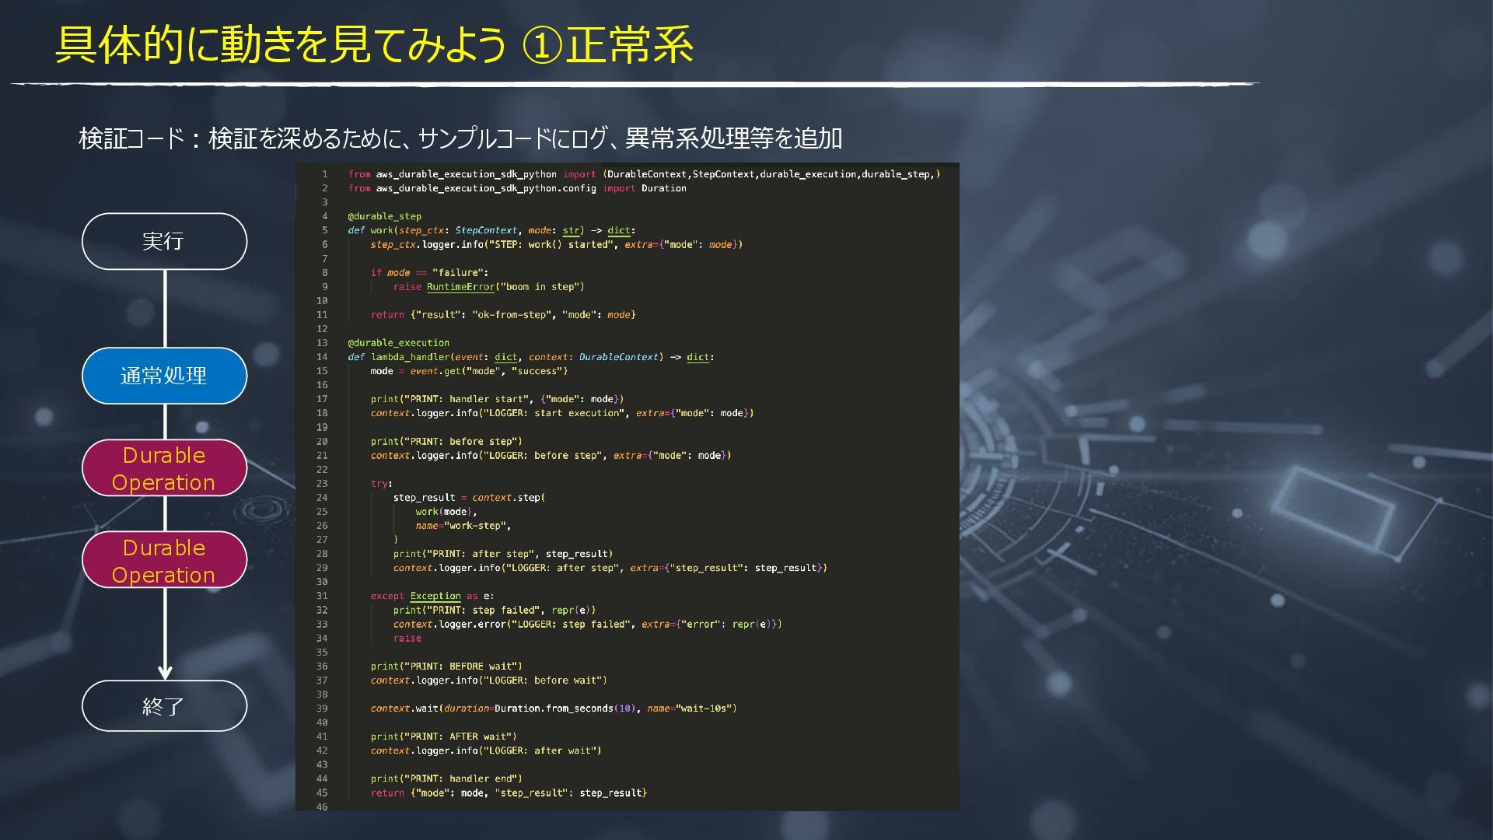Screen dimensions: 1493x840
Task: Click the @durable_execution decorator line
Action: [398, 343]
